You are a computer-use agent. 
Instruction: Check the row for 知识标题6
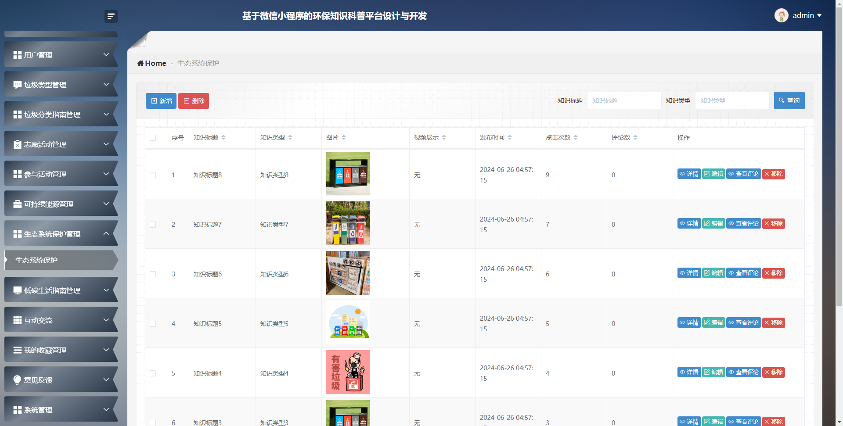pos(153,274)
